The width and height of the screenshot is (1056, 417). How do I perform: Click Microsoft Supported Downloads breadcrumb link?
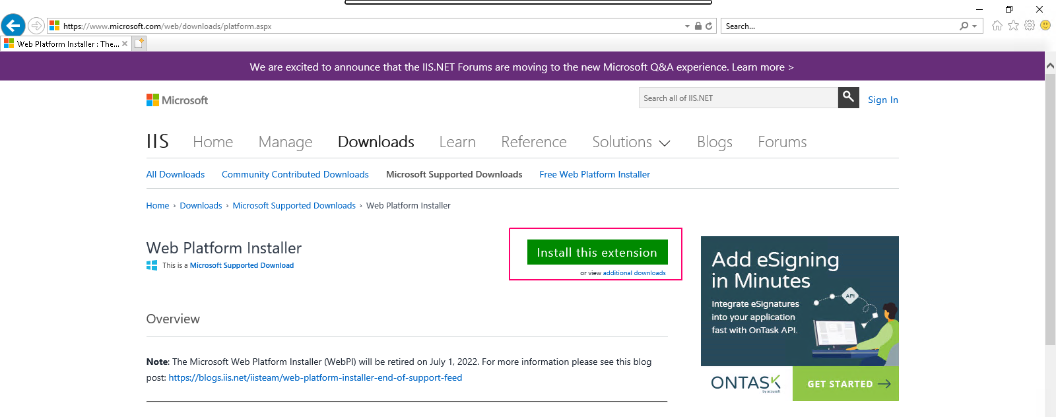point(294,205)
